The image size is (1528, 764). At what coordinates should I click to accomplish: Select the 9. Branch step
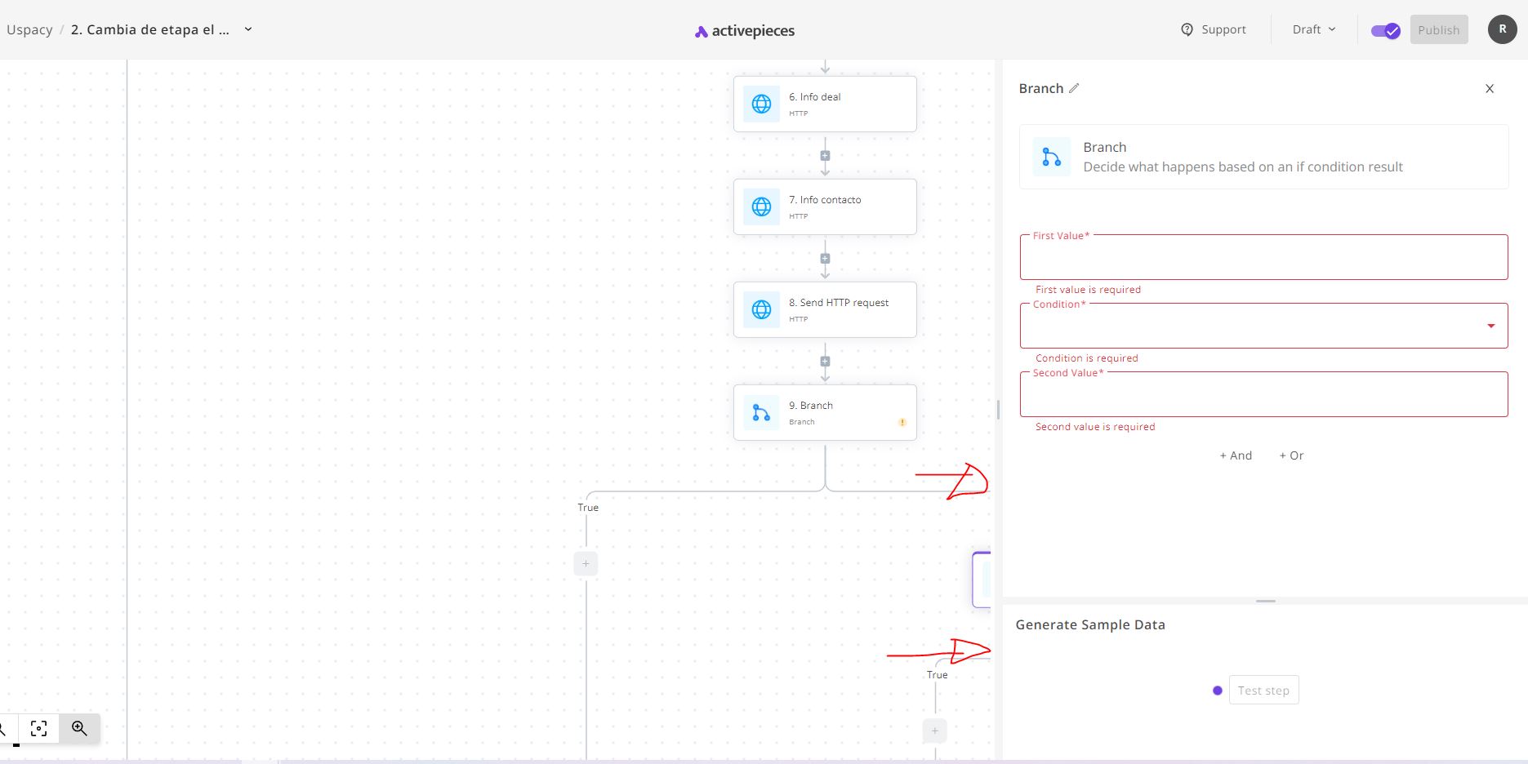point(825,413)
